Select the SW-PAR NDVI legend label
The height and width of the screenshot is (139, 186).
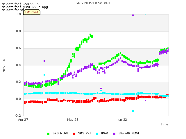tap(129, 133)
